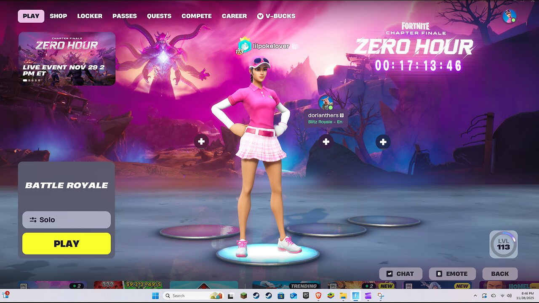
Task: Click the banner carousel page dots
Action: (x=32, y=80)
